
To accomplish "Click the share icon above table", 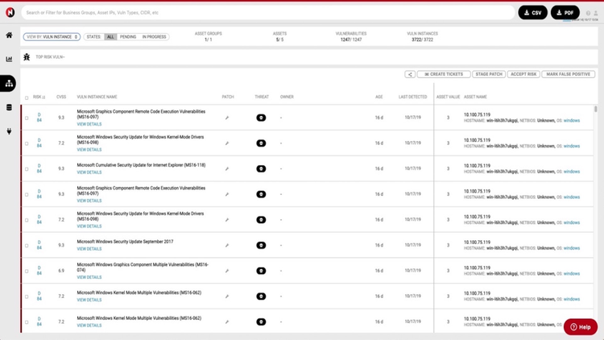I will [x=410, y=74].
